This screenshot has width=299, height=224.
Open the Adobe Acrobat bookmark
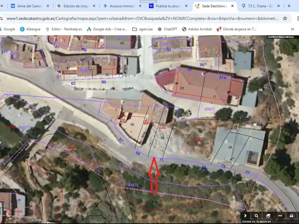pyautogui.click(x=197, y=29)
